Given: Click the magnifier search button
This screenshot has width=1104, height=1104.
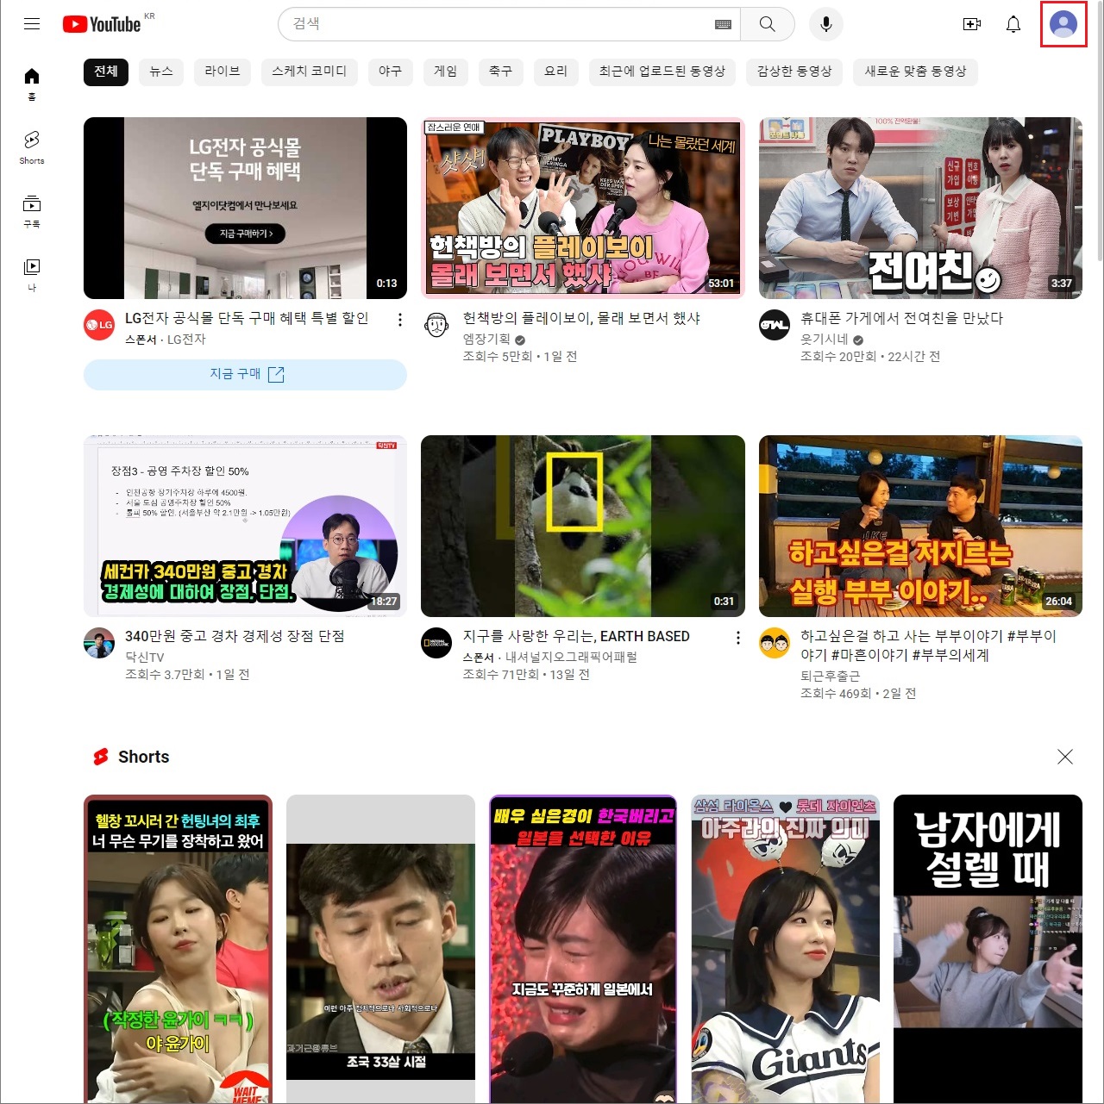Looking at the screenshot, I should [x=767, y=24].
